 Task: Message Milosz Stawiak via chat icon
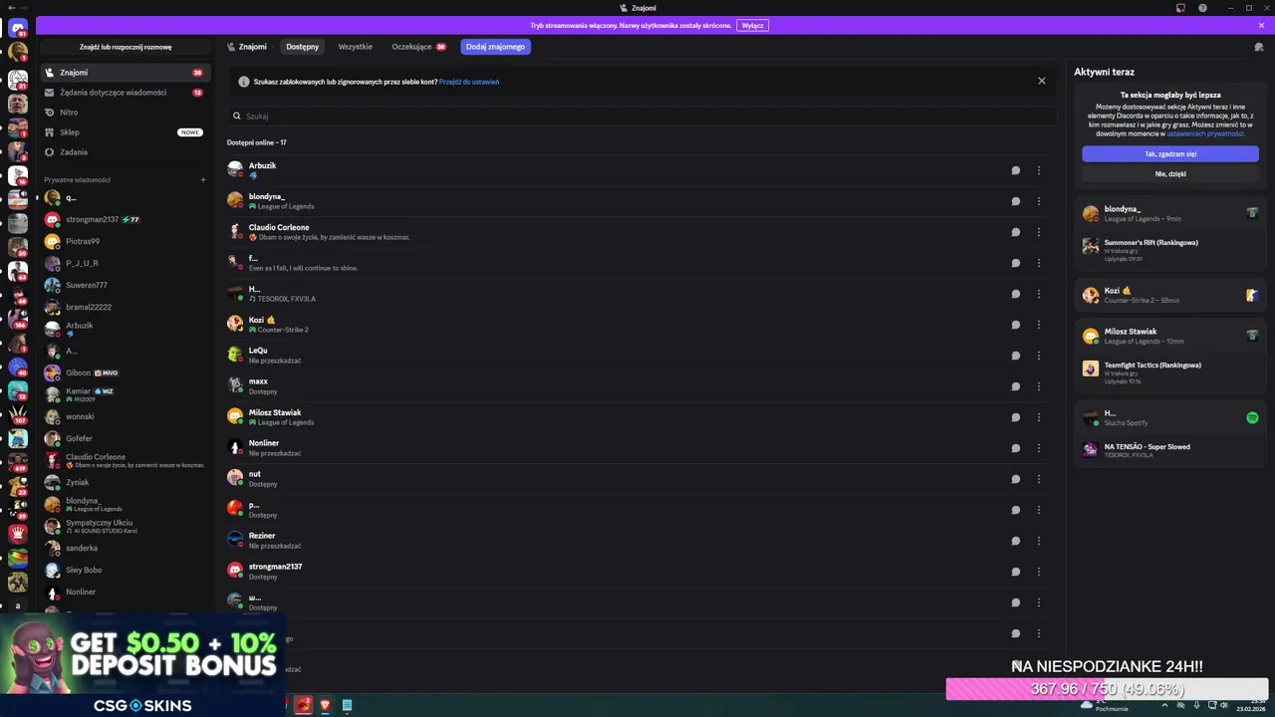1016,417
